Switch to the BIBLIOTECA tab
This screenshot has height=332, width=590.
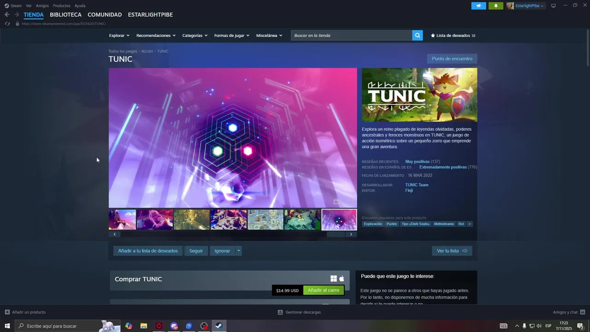[65, 15]
